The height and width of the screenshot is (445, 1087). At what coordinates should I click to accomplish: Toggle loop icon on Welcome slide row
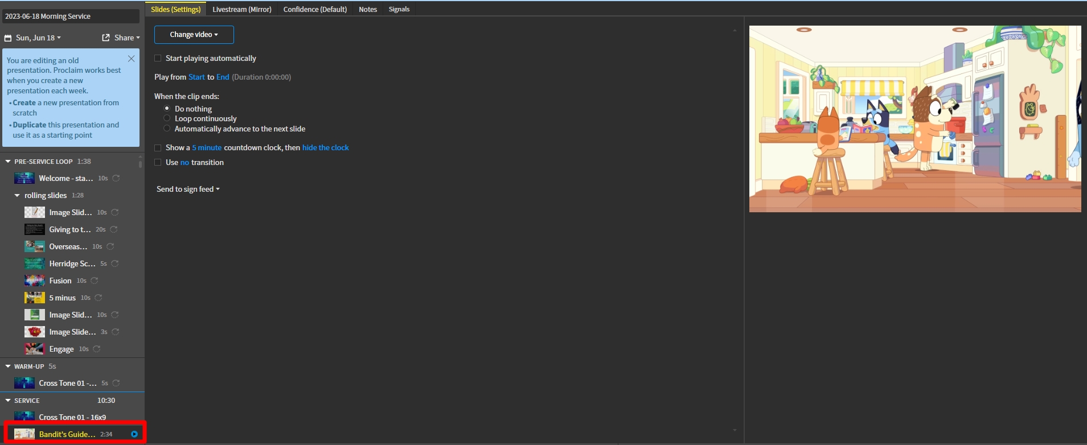tap(116, 178)
